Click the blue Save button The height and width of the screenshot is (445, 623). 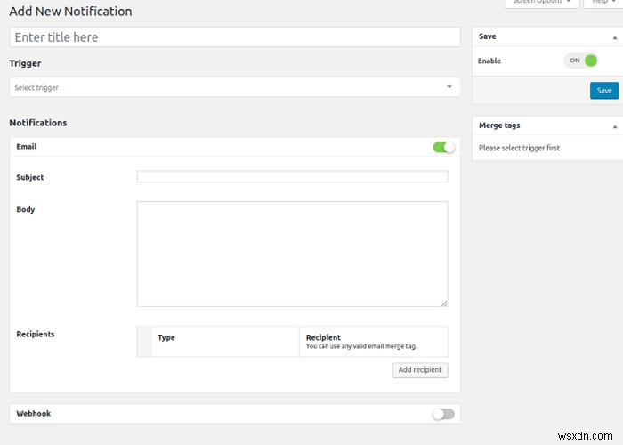click(604, 91)
